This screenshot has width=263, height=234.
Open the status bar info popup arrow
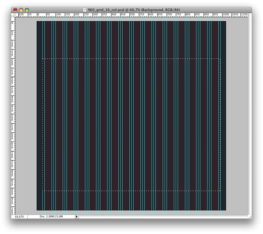(x=77, y=217)
